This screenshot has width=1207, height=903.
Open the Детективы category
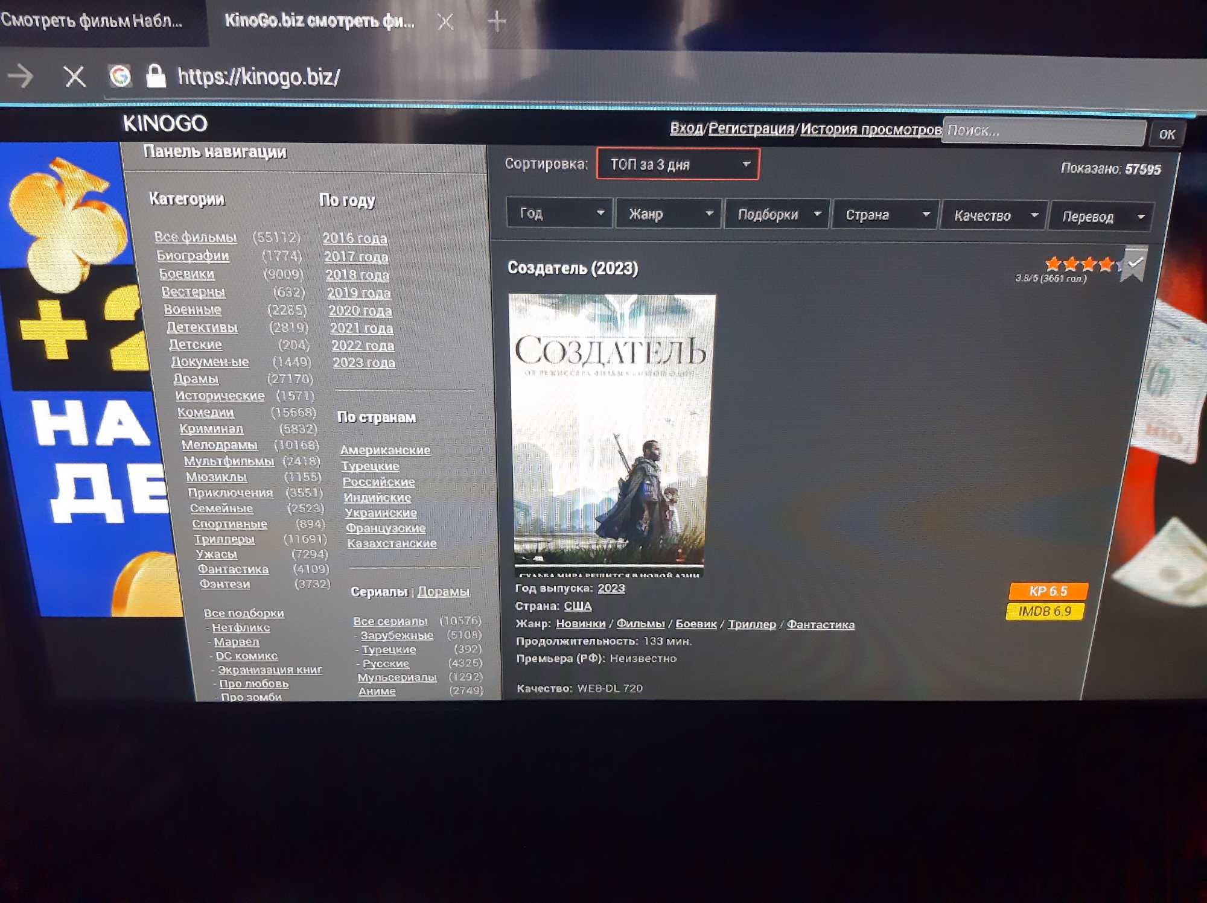[202, 327]
